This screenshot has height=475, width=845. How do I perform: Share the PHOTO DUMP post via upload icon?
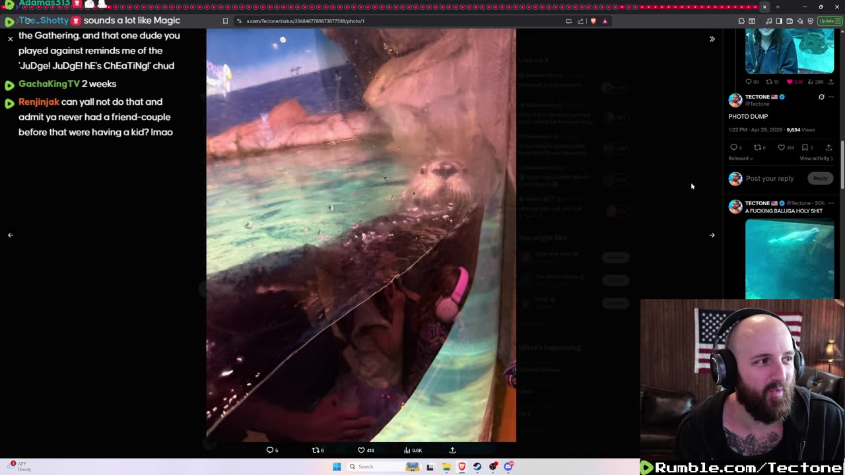[828, 147]
